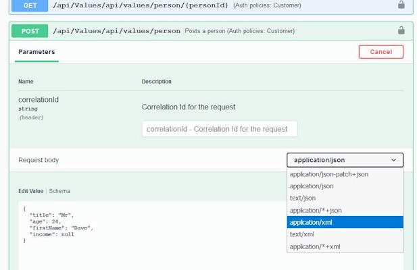Select the Parameters tab
Screen dimensions: 417x270
pyautogui.click(x=36, y=52)
